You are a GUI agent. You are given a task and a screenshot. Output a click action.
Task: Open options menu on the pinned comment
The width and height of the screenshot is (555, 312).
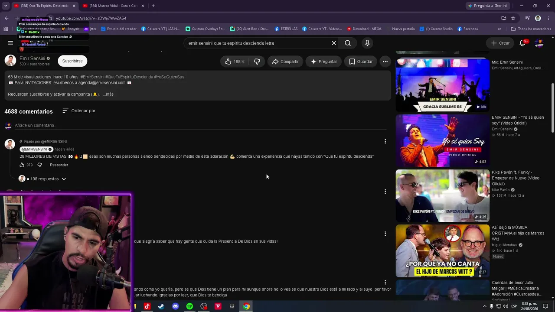click(x=385, y=141)
